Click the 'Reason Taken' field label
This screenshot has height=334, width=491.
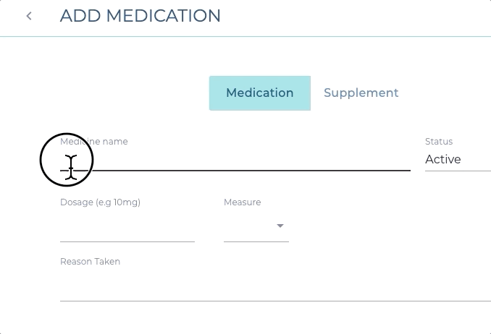(x=90, y=262)
